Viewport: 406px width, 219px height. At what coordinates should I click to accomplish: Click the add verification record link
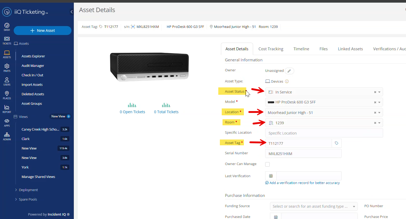(x=304, y=183)
